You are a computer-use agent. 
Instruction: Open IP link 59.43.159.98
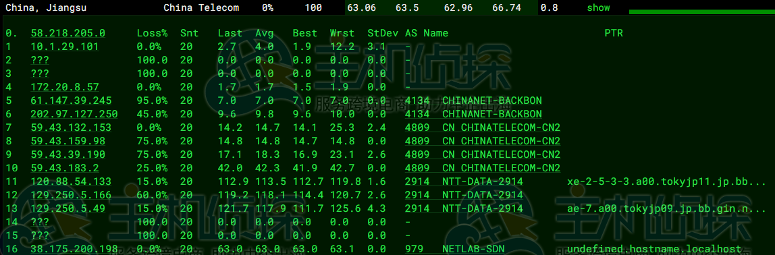click(x=68, y=141)
